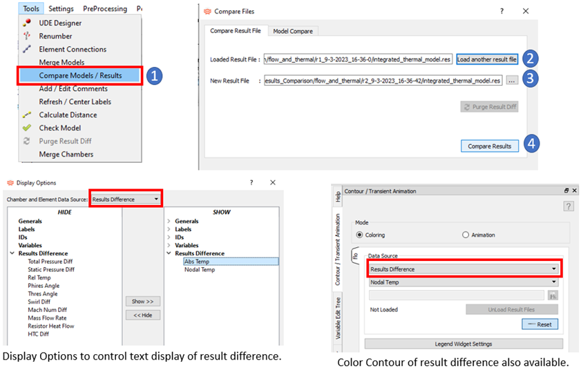Select the Animation radio button

[x=466, y=235]
